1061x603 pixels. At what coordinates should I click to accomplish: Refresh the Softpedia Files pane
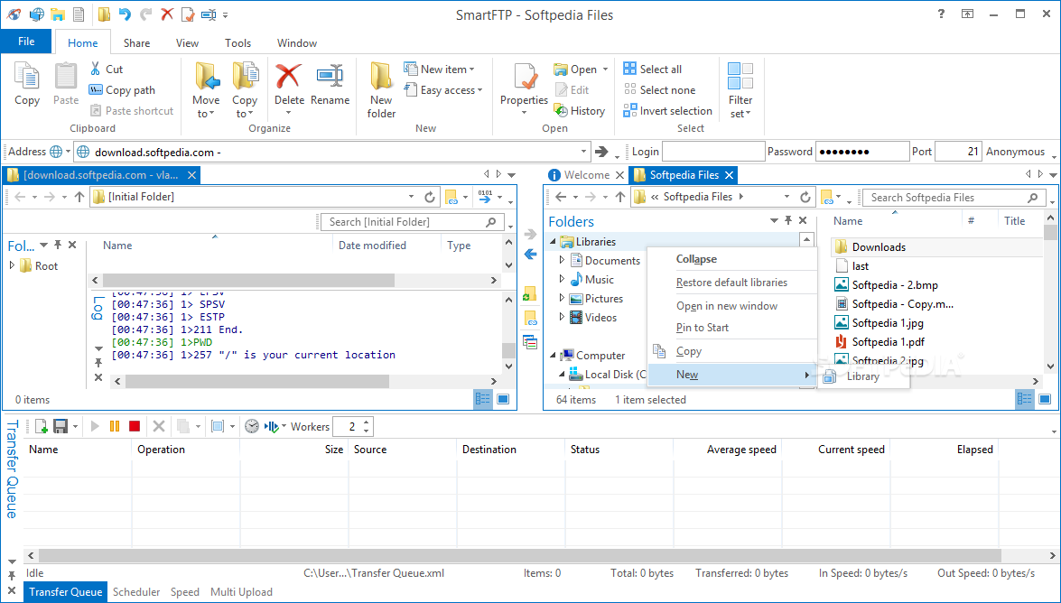(x=805, y=197)
